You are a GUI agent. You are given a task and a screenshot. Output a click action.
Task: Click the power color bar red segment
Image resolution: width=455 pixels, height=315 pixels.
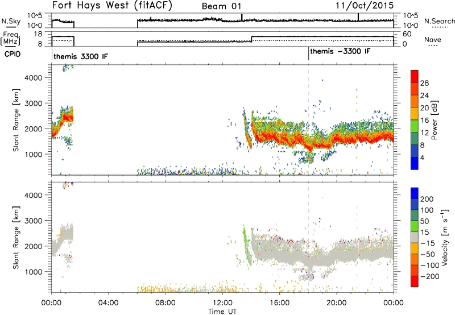[415, 76]
